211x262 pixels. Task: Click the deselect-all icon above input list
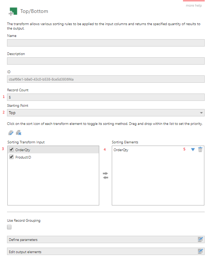click(18, 133)
